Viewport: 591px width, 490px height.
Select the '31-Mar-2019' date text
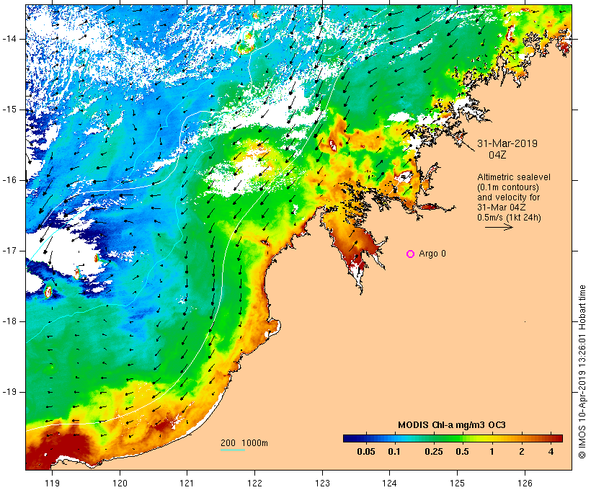507,143
